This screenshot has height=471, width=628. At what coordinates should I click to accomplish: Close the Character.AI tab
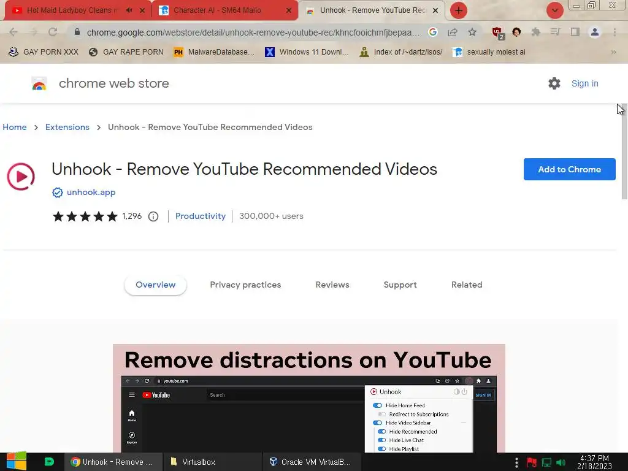[x=289, y=10]
